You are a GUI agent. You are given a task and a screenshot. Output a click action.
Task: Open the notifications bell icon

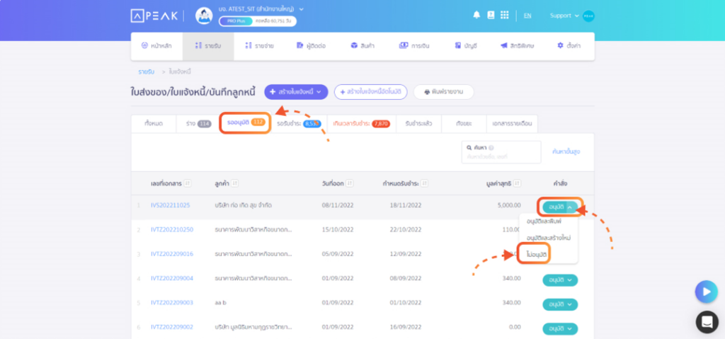(476, 16)
